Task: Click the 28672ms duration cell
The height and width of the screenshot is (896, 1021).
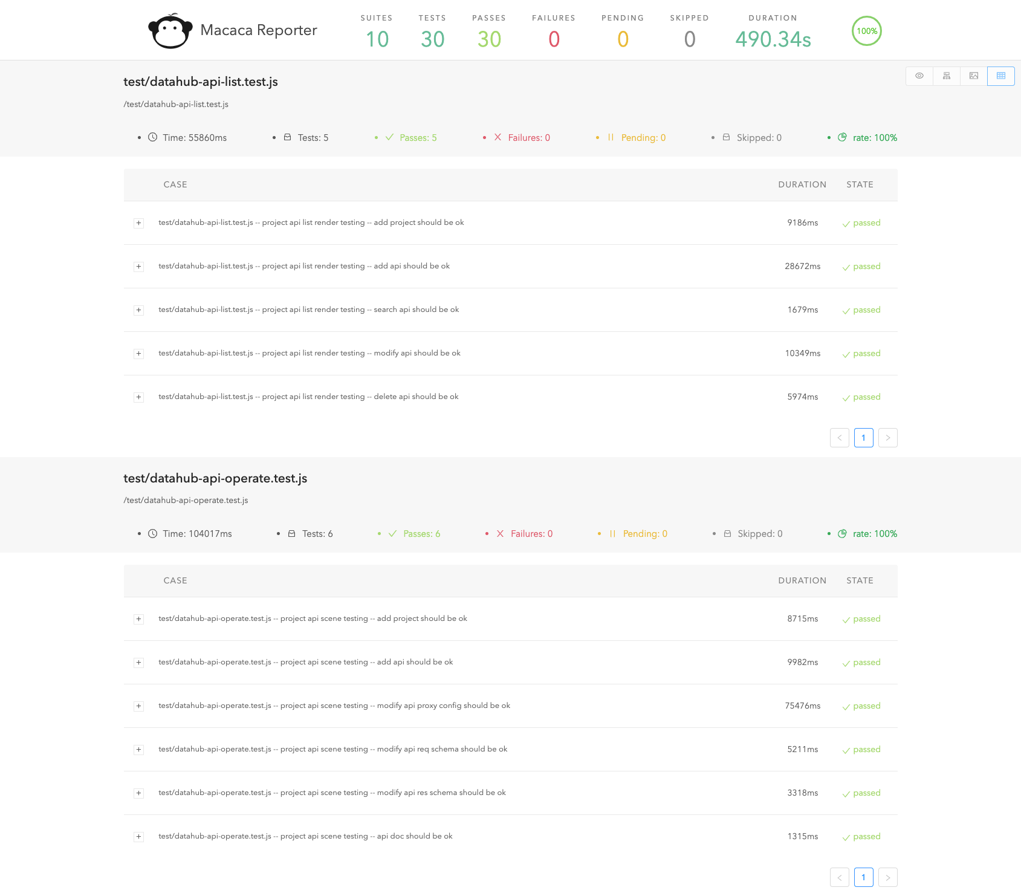Action: point(802,266)
